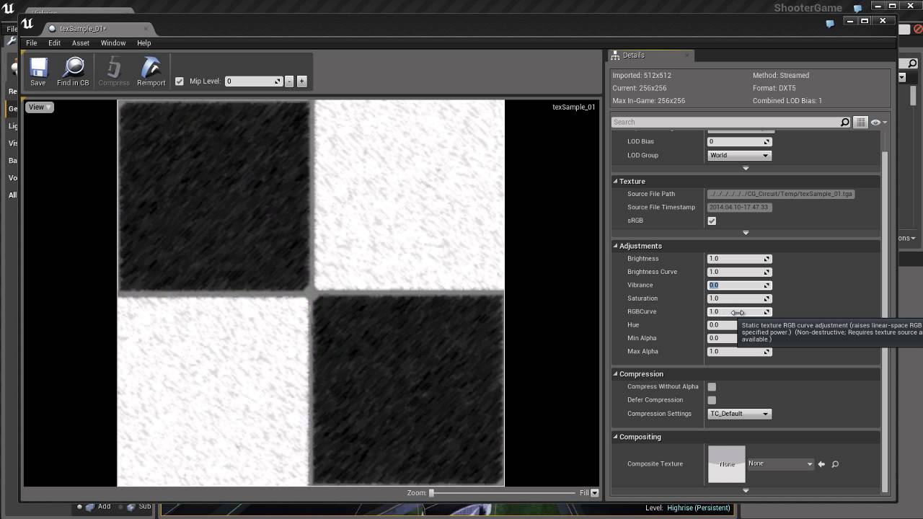Image resolution: width=923 pixels, height=519 pixels.
Task: Collapse the Compositing section
Action: 615,438
